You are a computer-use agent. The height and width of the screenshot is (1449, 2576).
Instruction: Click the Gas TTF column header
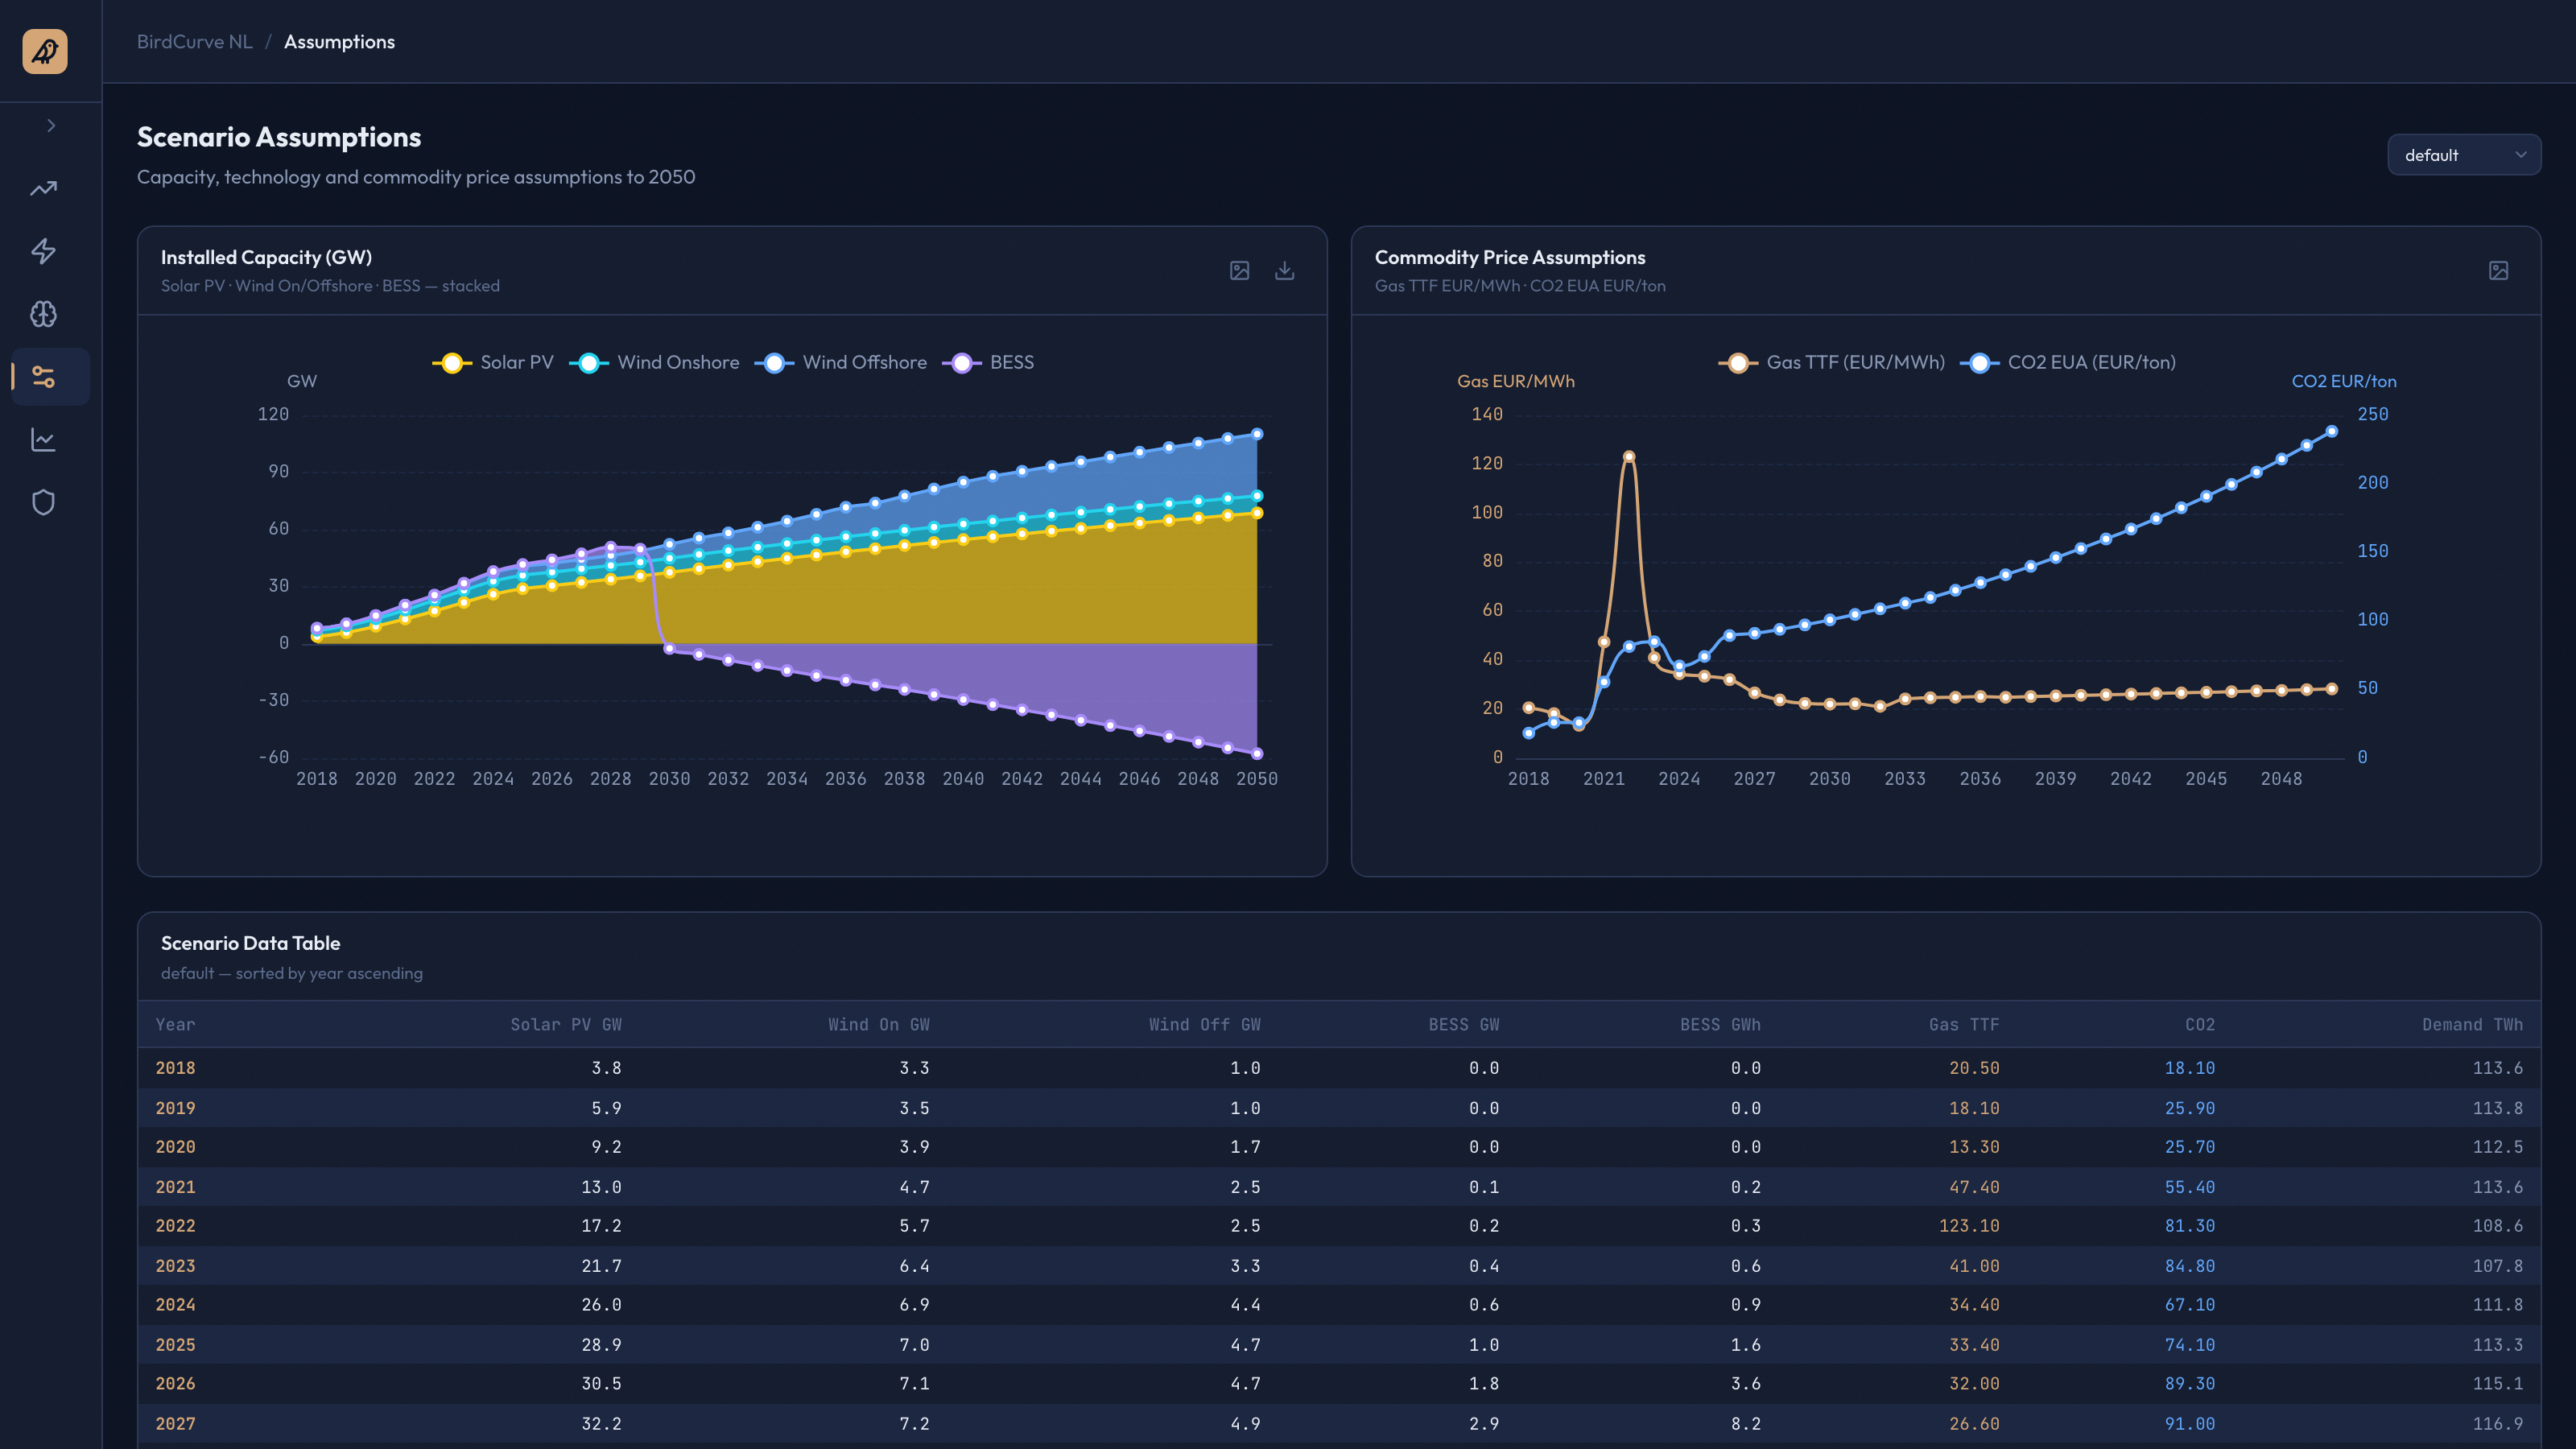1964,1024
